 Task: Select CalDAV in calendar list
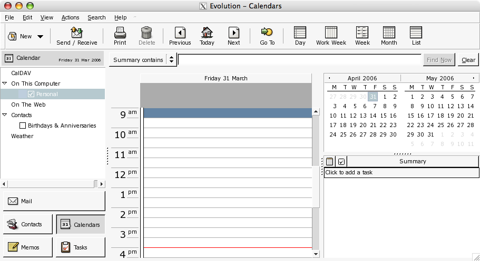(21, 73)
